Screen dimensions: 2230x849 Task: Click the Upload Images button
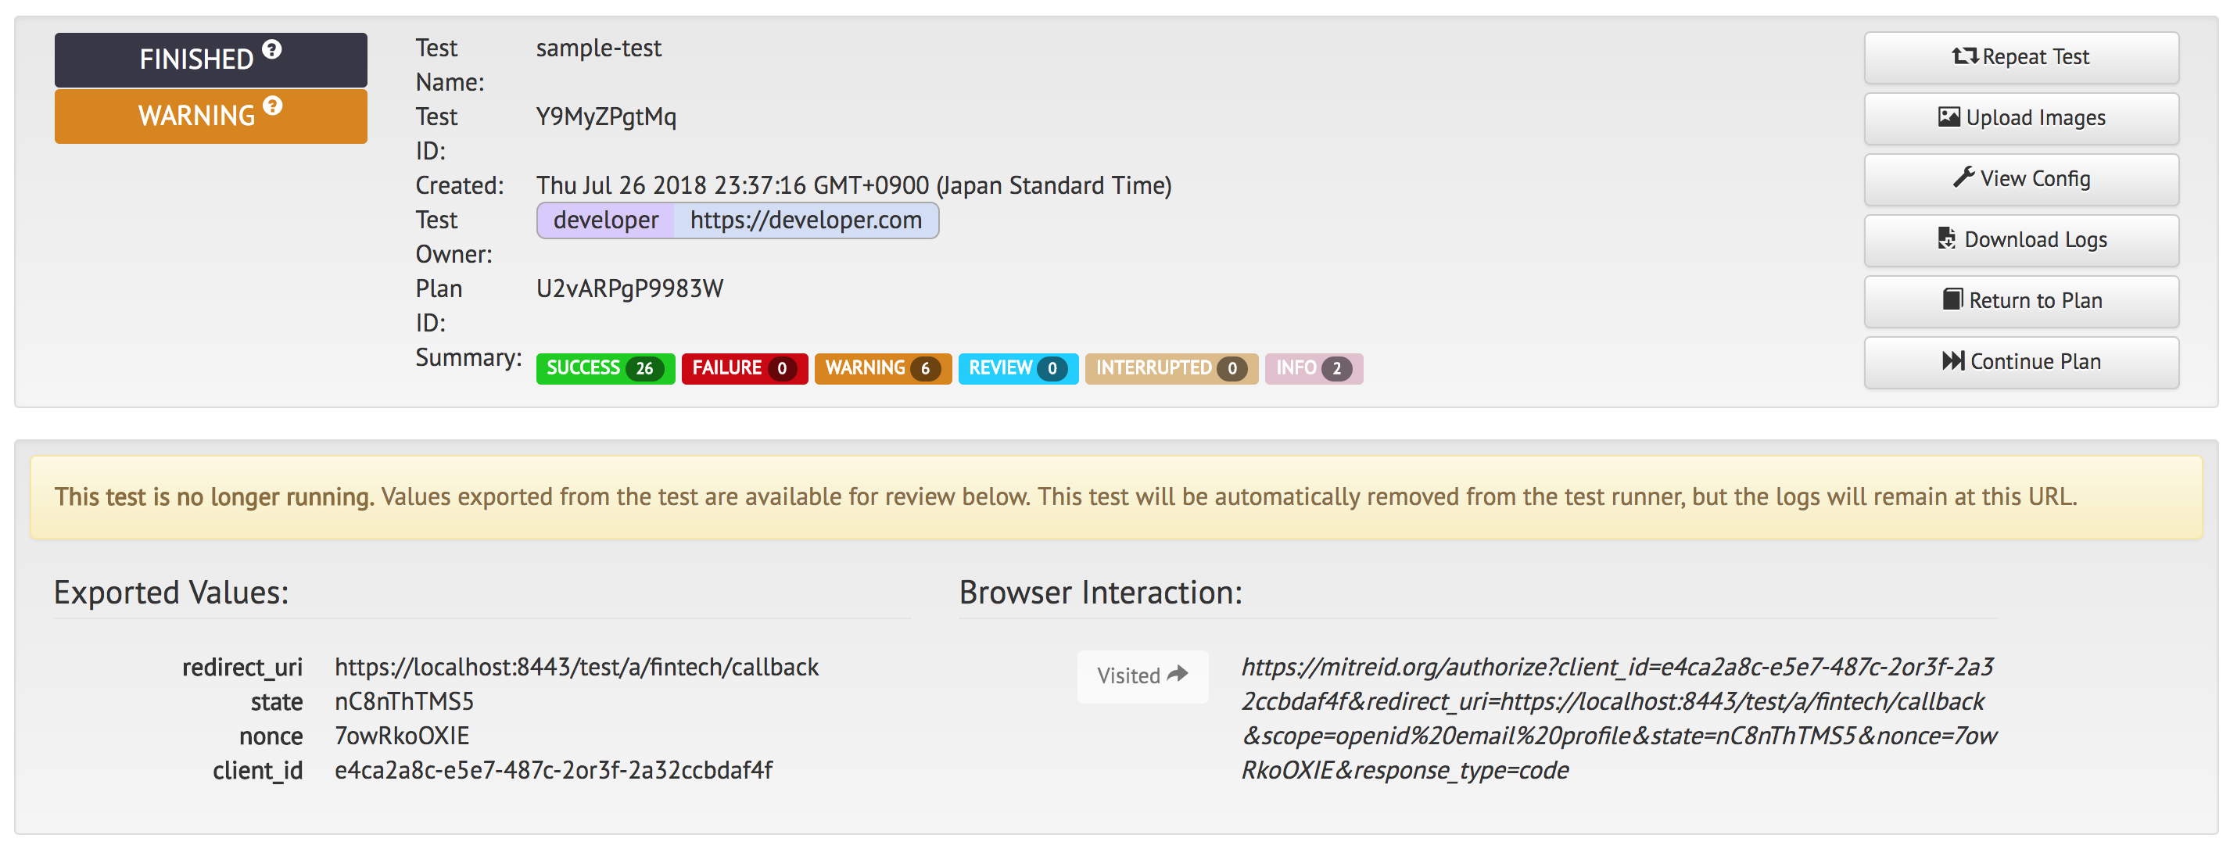[x=2020, y=118]
